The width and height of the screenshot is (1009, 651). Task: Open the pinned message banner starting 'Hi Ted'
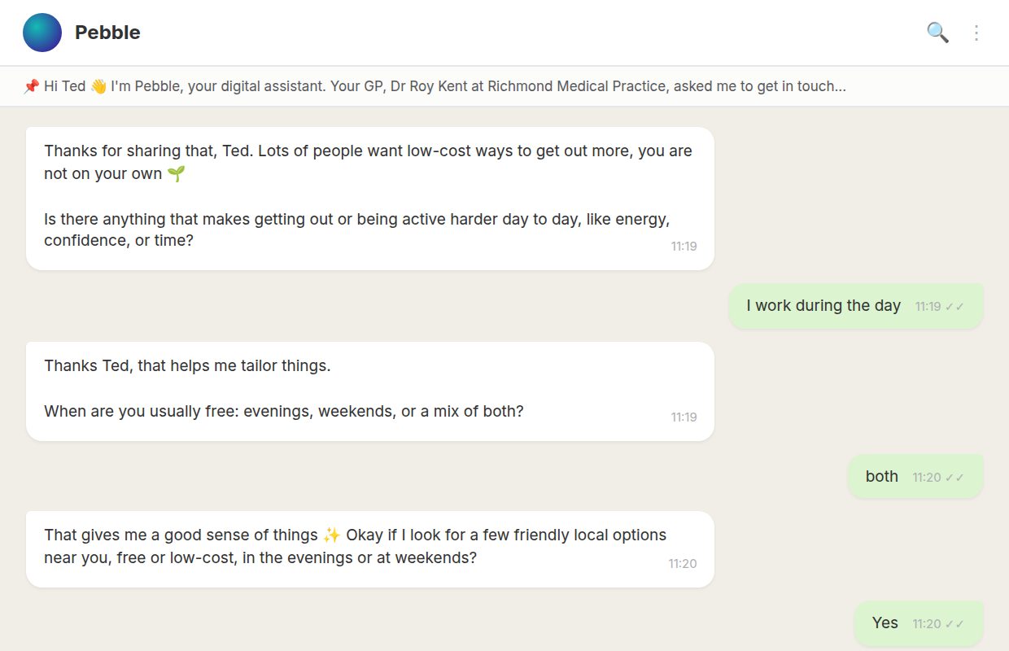pyautogui.click(x=504, y=86)
